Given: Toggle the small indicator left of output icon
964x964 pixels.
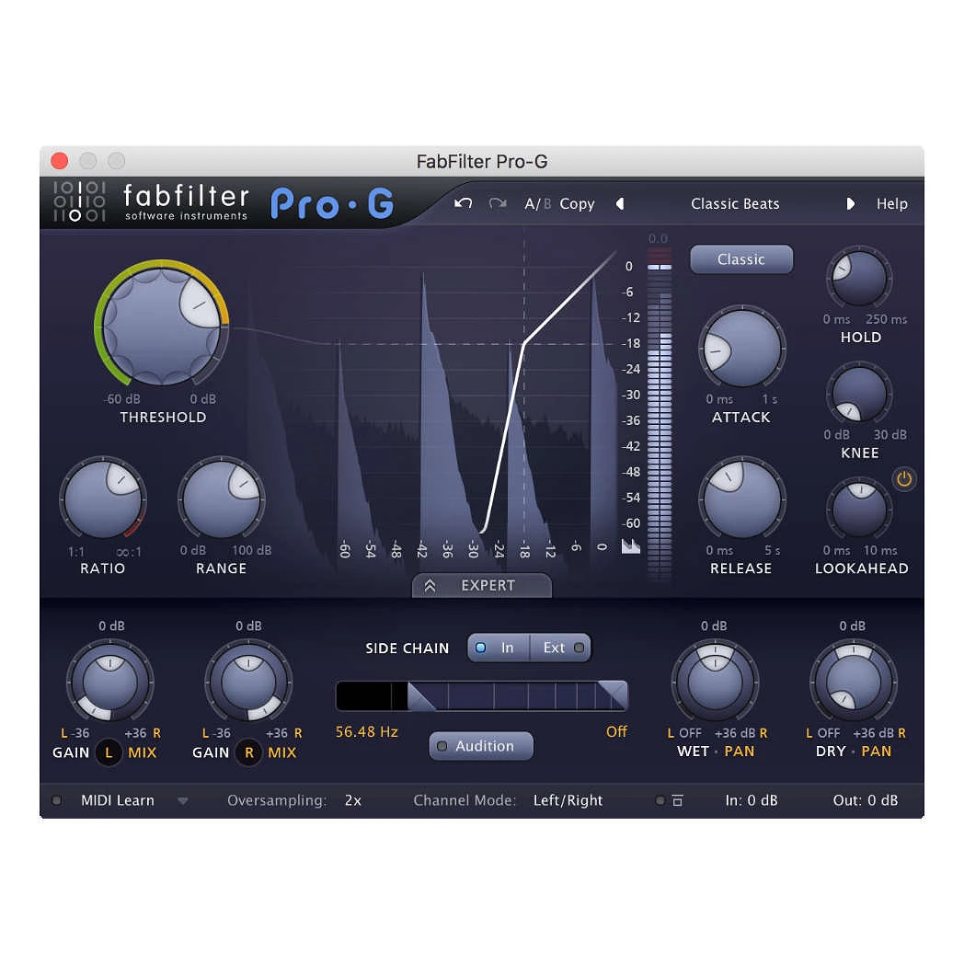Looking at the screenshot, I should 660,800.
